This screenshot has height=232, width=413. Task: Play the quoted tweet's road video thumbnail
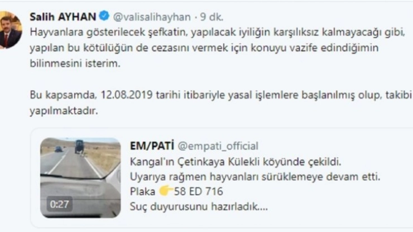tap(80, 177)
